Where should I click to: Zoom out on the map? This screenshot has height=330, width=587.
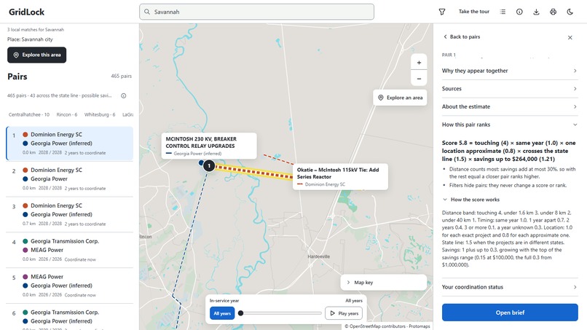(419, 79)
